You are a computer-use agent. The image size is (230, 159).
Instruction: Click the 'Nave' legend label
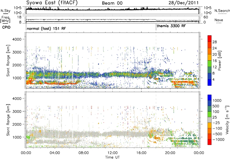(219, 20)
